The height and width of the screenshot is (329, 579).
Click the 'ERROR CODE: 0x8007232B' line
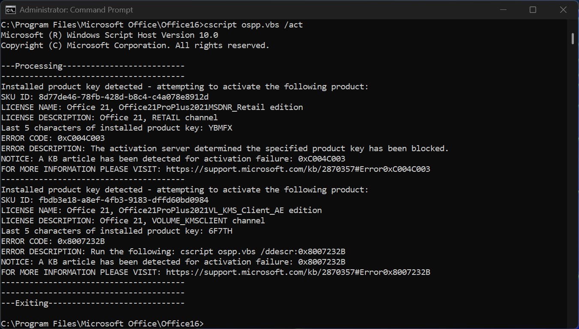53,241
